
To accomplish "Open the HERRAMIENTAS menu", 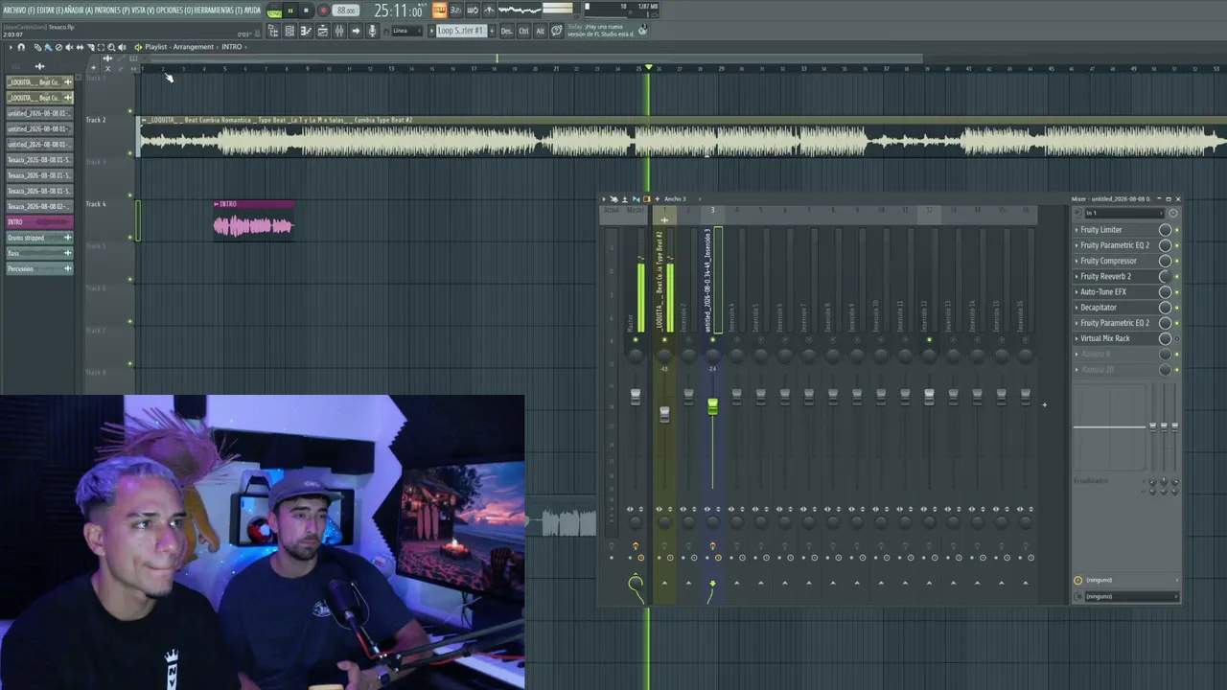I will pyautogui.click(x=218, y=10).
